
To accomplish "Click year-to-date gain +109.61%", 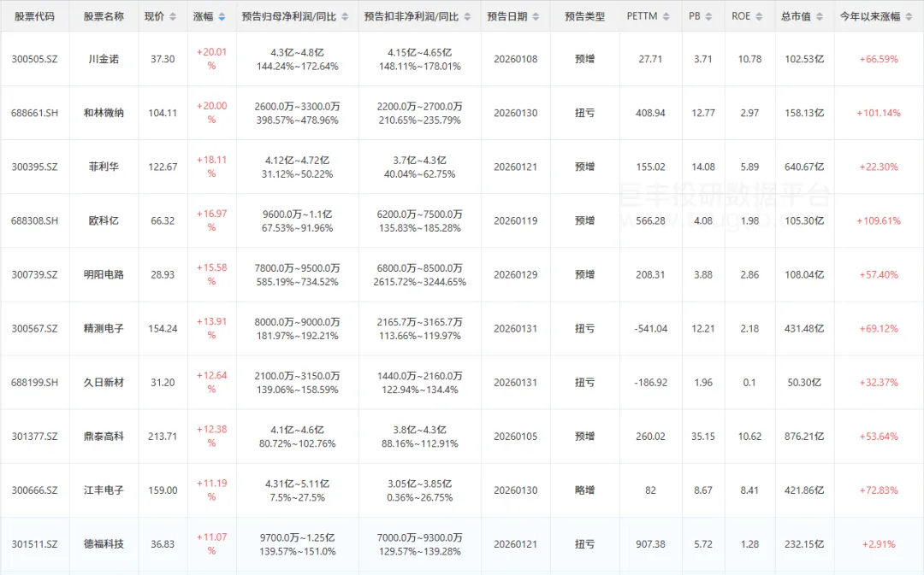I will click(879, 220).
